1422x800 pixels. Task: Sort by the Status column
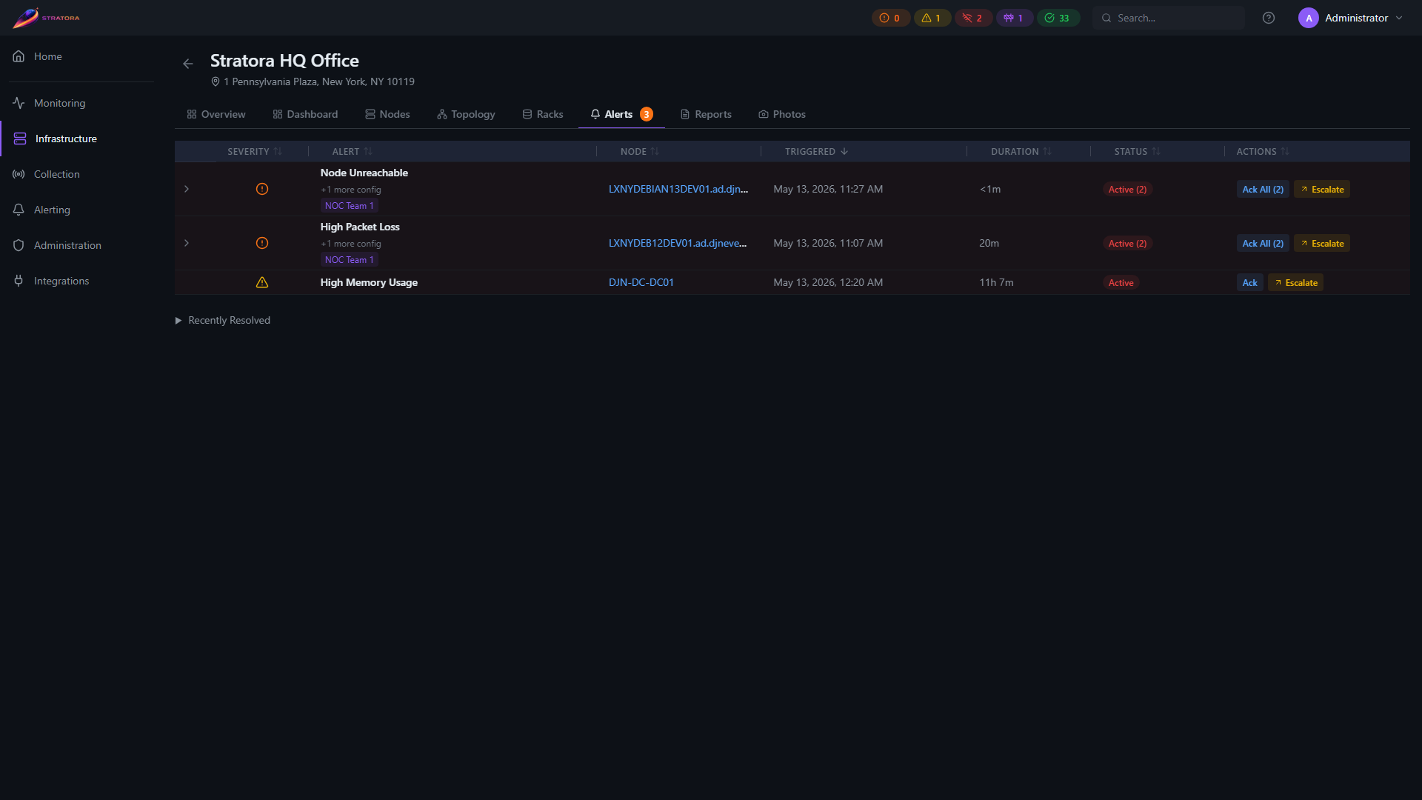1137,151
